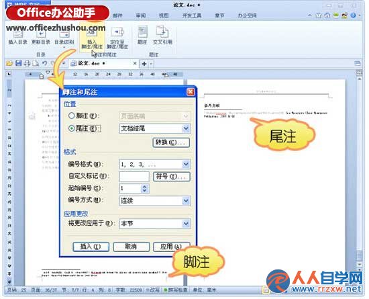
Task: Click the 题注 caption ribbon icon
Action: pyautogui.click(x=142, y=36)
